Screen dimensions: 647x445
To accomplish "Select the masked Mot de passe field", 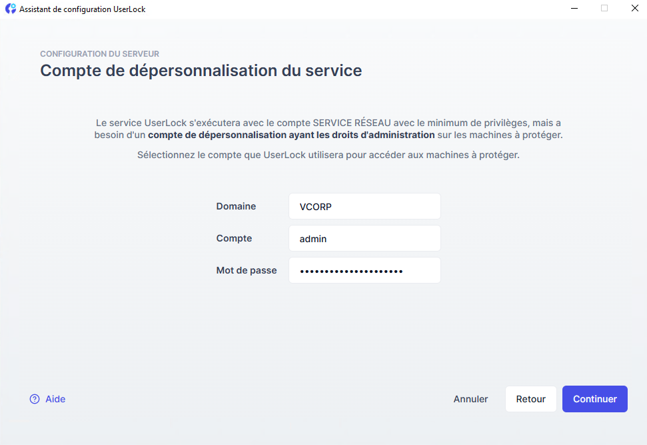I will [x=364, y=271].
